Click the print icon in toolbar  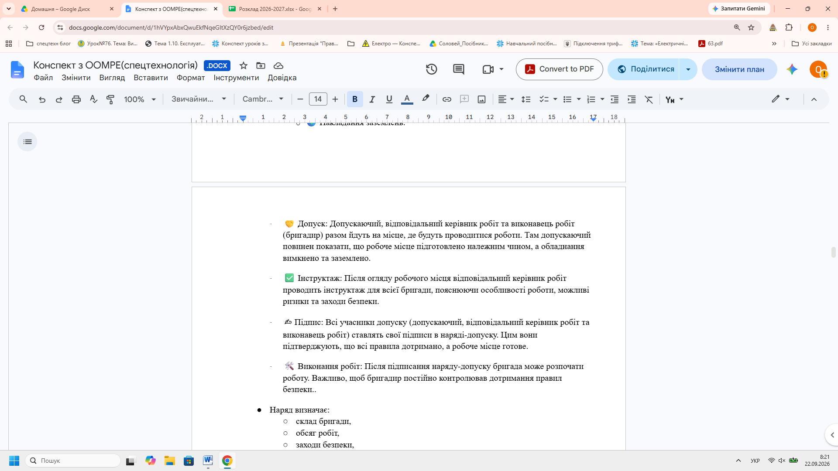click(x=76, y=99)
